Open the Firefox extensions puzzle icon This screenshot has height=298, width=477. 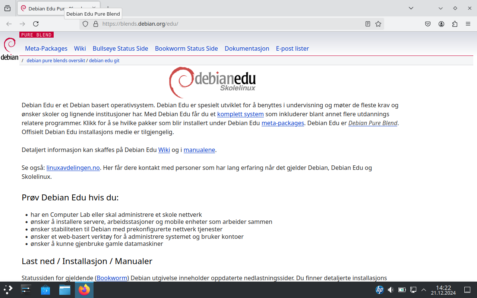point(455,24)
